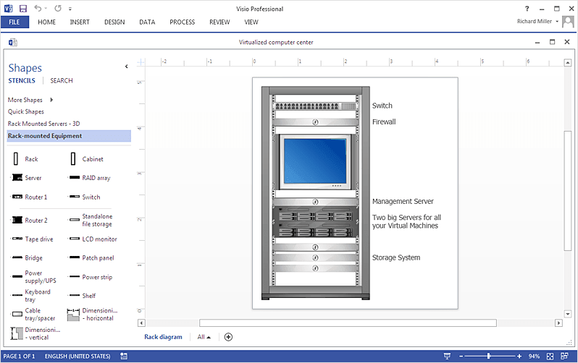The height and width of the screenshot is (363, 578).
Task: Select the RAID array shape icon
Action: point(75,177)
